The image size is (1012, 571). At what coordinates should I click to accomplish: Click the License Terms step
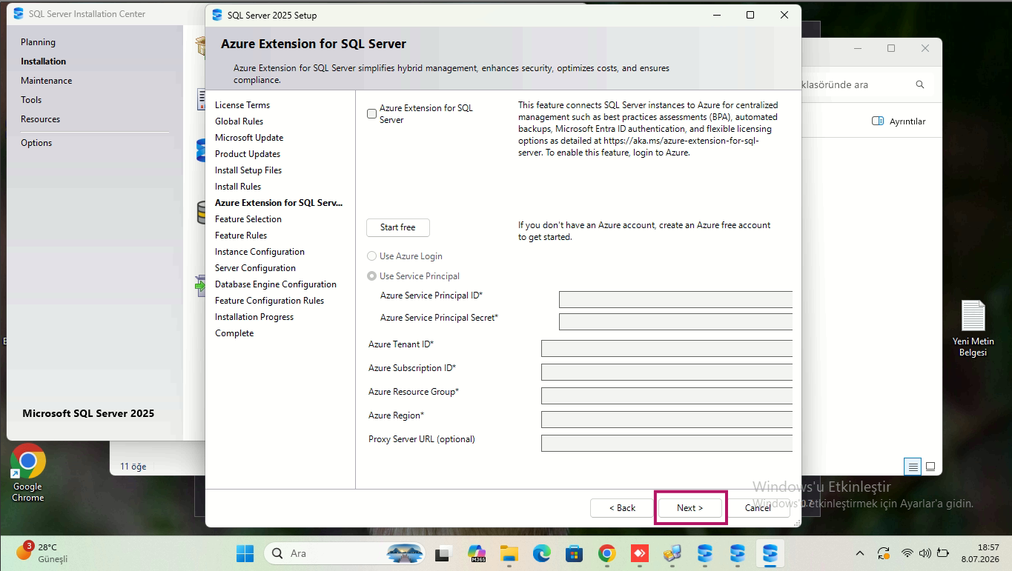point(242,105)
